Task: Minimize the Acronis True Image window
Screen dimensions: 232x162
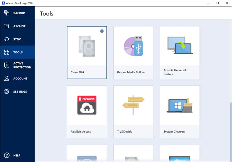Action: point(208,3)
